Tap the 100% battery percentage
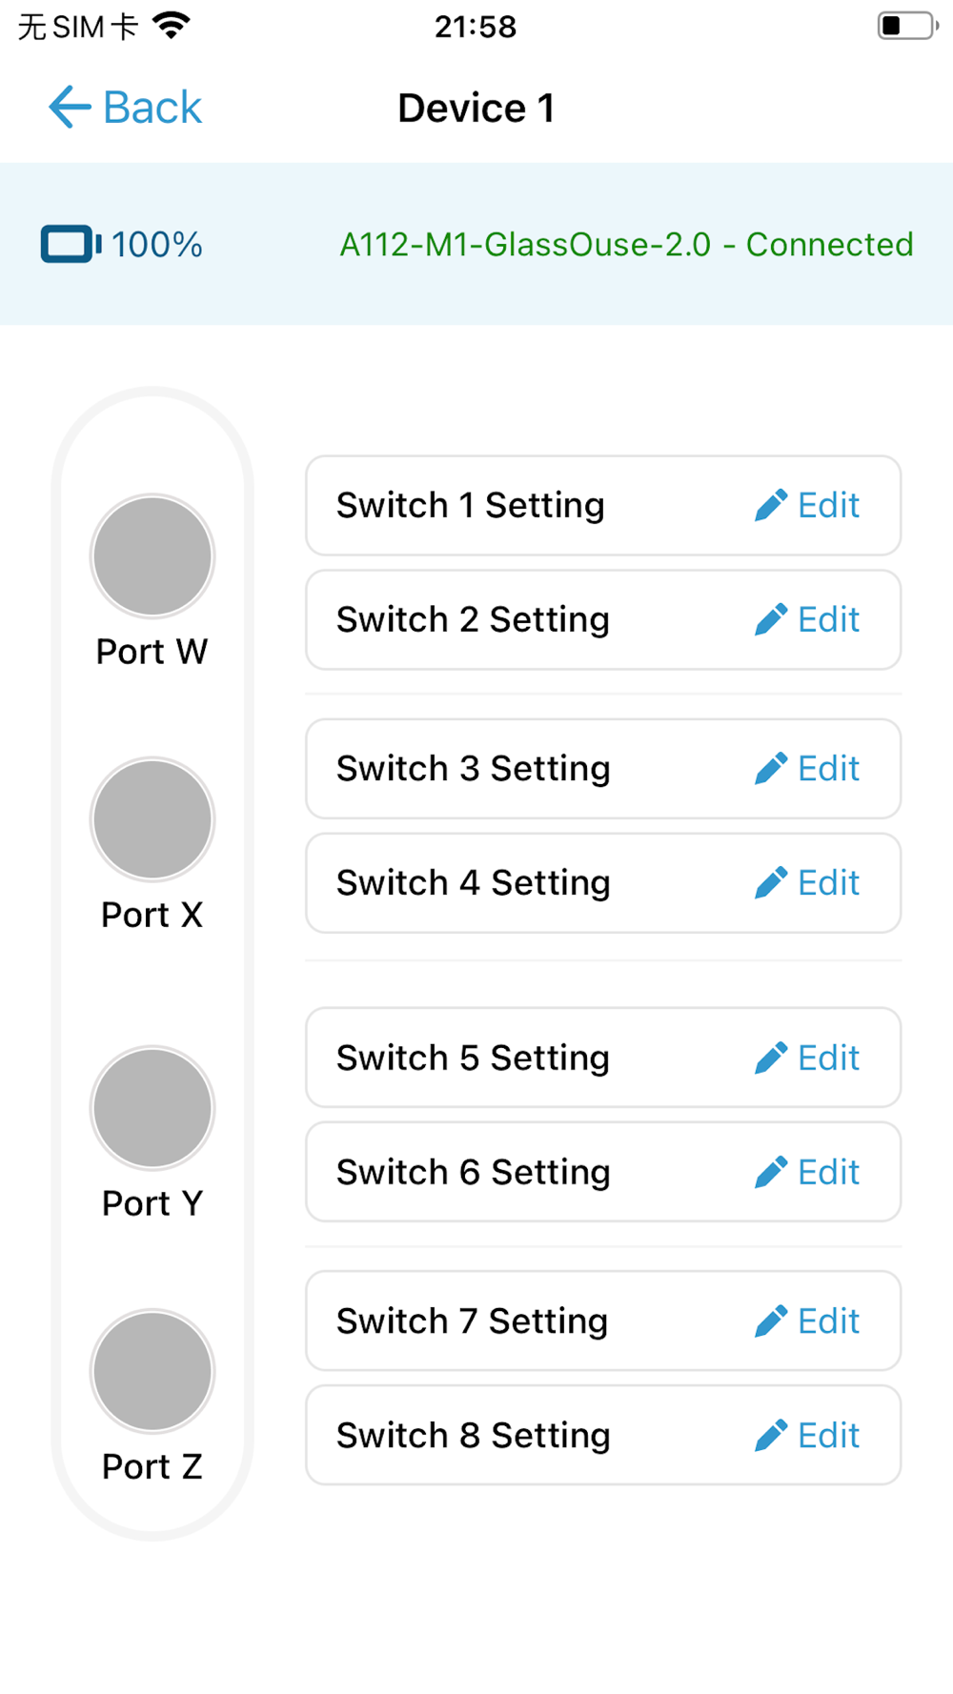The width and height of the screenshot is (953, 1694). point(157,245)
